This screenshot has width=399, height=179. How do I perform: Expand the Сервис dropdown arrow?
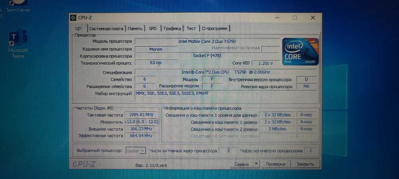[257, 164]
